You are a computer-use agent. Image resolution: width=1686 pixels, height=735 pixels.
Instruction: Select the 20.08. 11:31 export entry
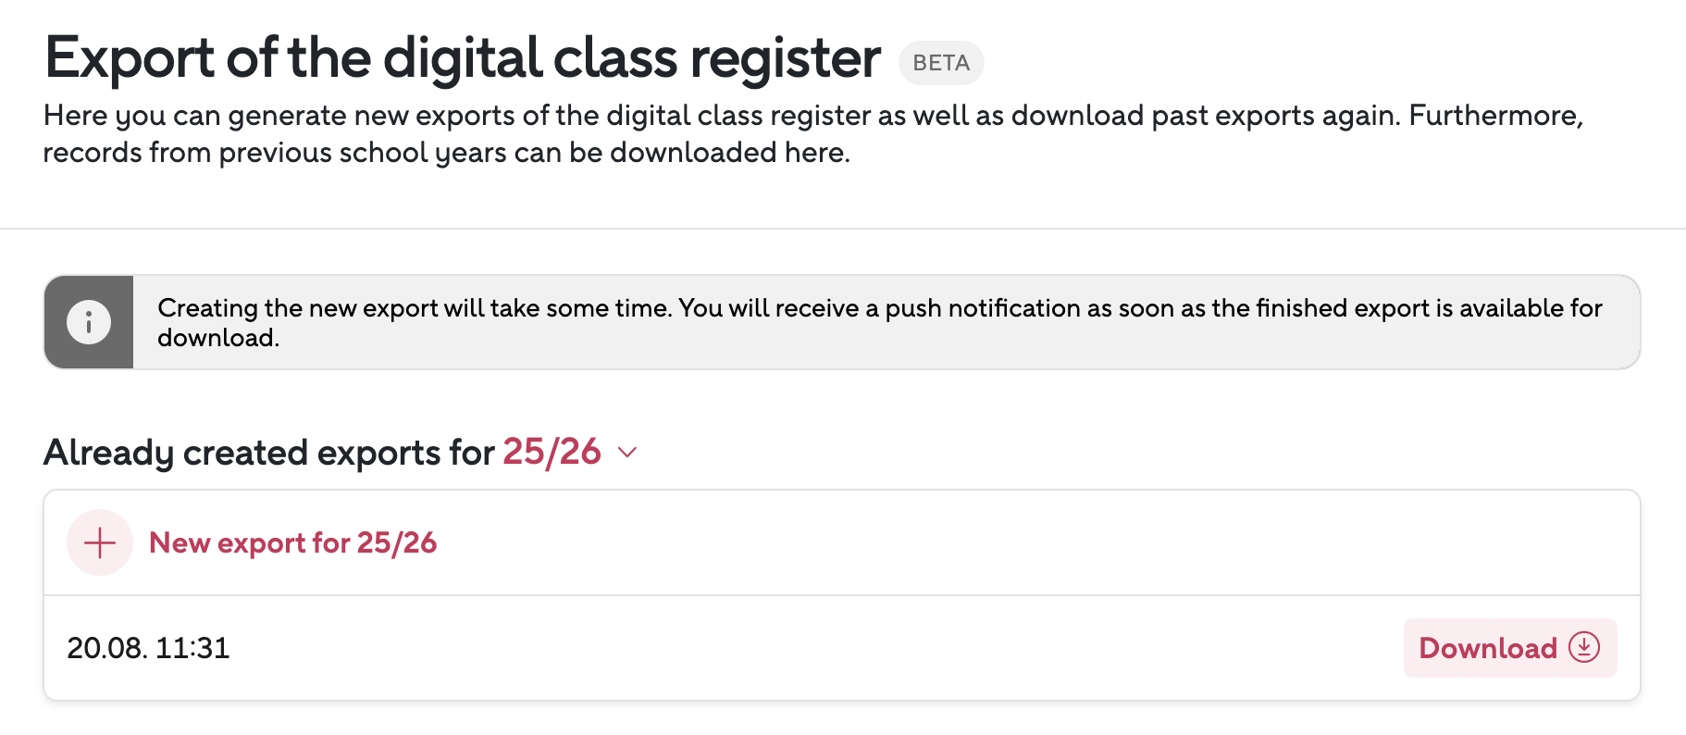point(148,648)
